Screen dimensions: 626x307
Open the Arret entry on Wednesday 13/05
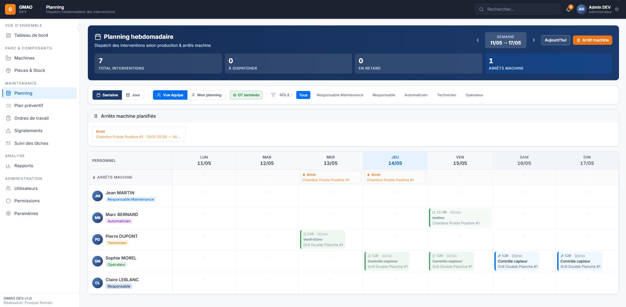coord(331,177)
